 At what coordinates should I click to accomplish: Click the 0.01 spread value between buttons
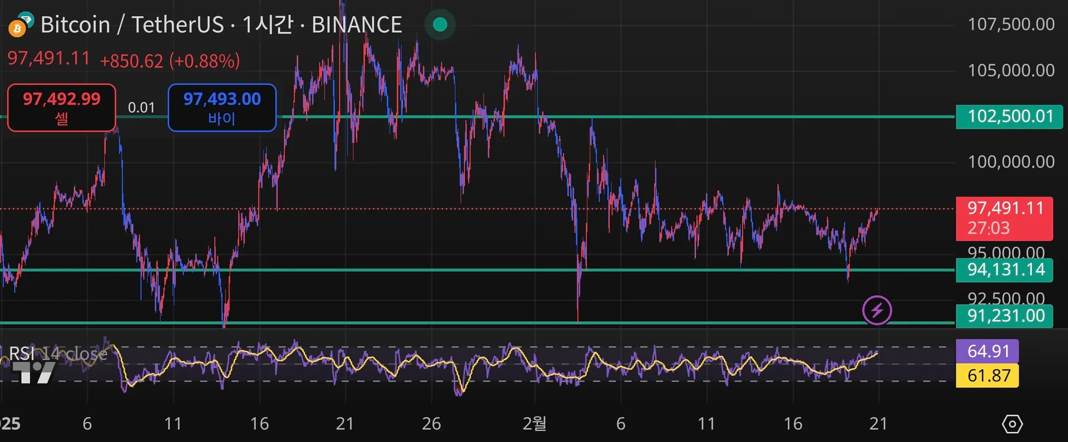(141, 107)
